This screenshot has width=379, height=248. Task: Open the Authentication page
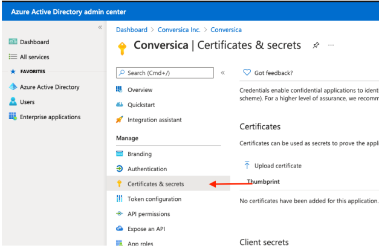pos(147,169)
